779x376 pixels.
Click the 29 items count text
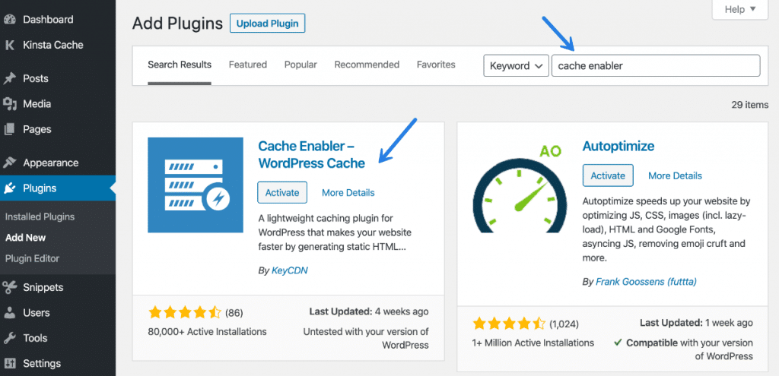click(749, 105)
